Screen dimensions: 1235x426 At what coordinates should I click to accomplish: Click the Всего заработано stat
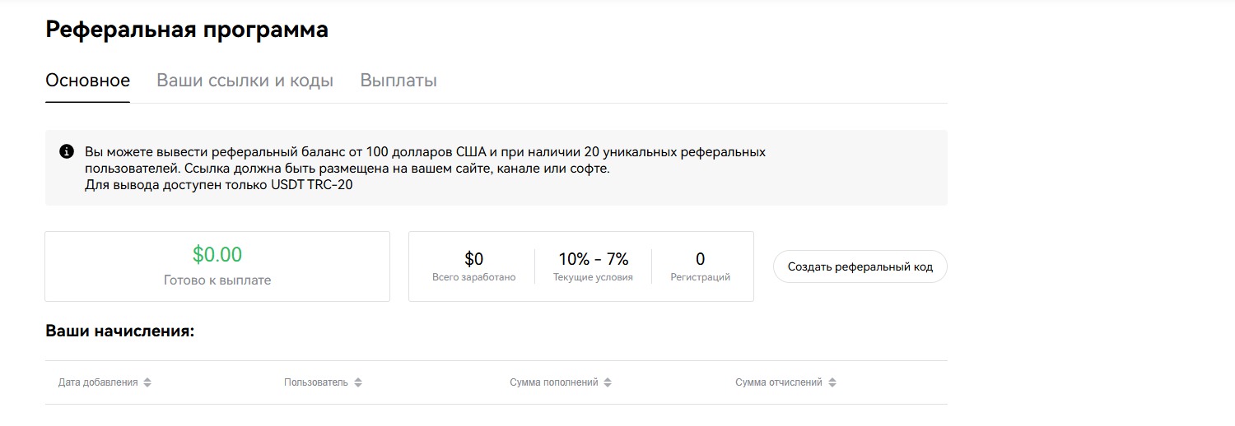[x=474, y=266]
